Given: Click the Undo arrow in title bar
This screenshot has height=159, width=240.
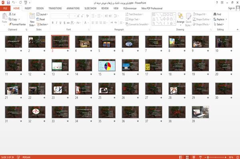Looking at the screenshot, I should (14, 3).
